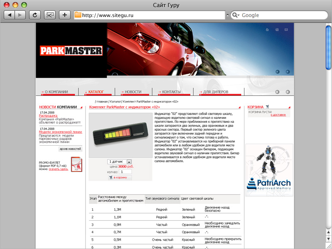This screenshot has height=249, width=332.
Task: Click the PDF booklet icon
Action: tap(76, 164)
